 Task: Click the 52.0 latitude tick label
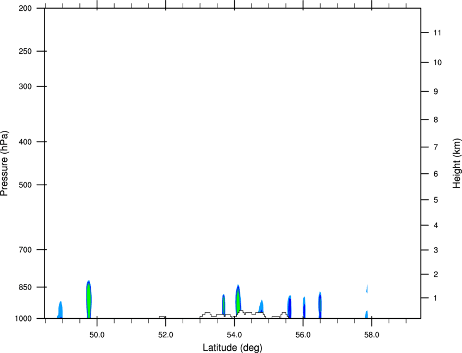(166, 335)
